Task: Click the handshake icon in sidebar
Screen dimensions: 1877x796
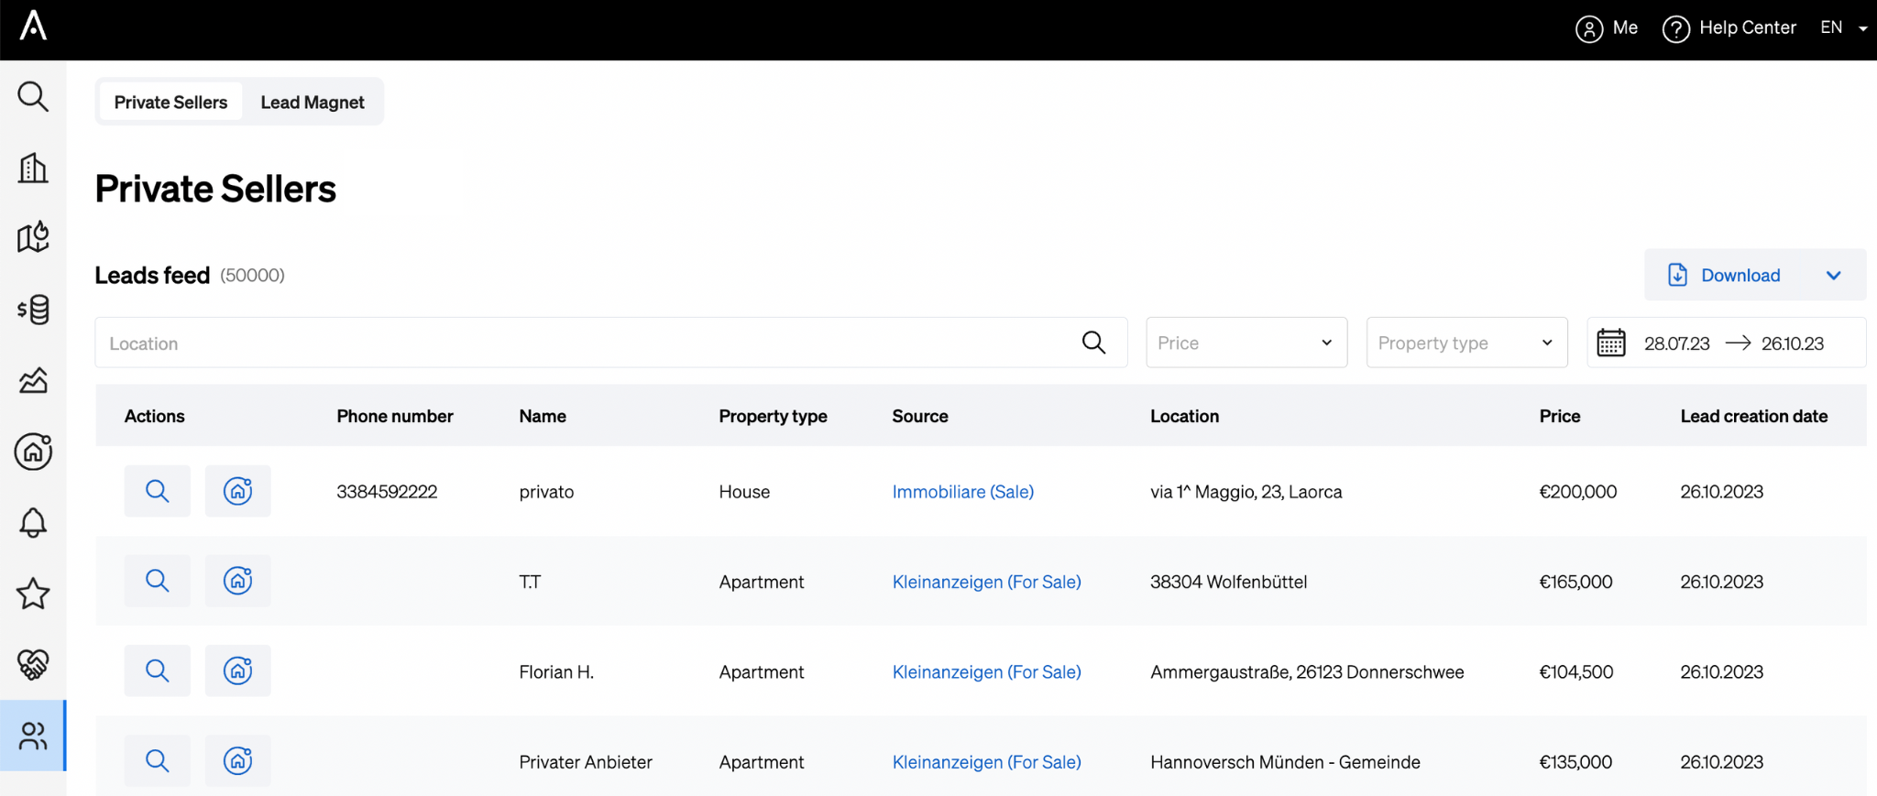Action: 33,664
